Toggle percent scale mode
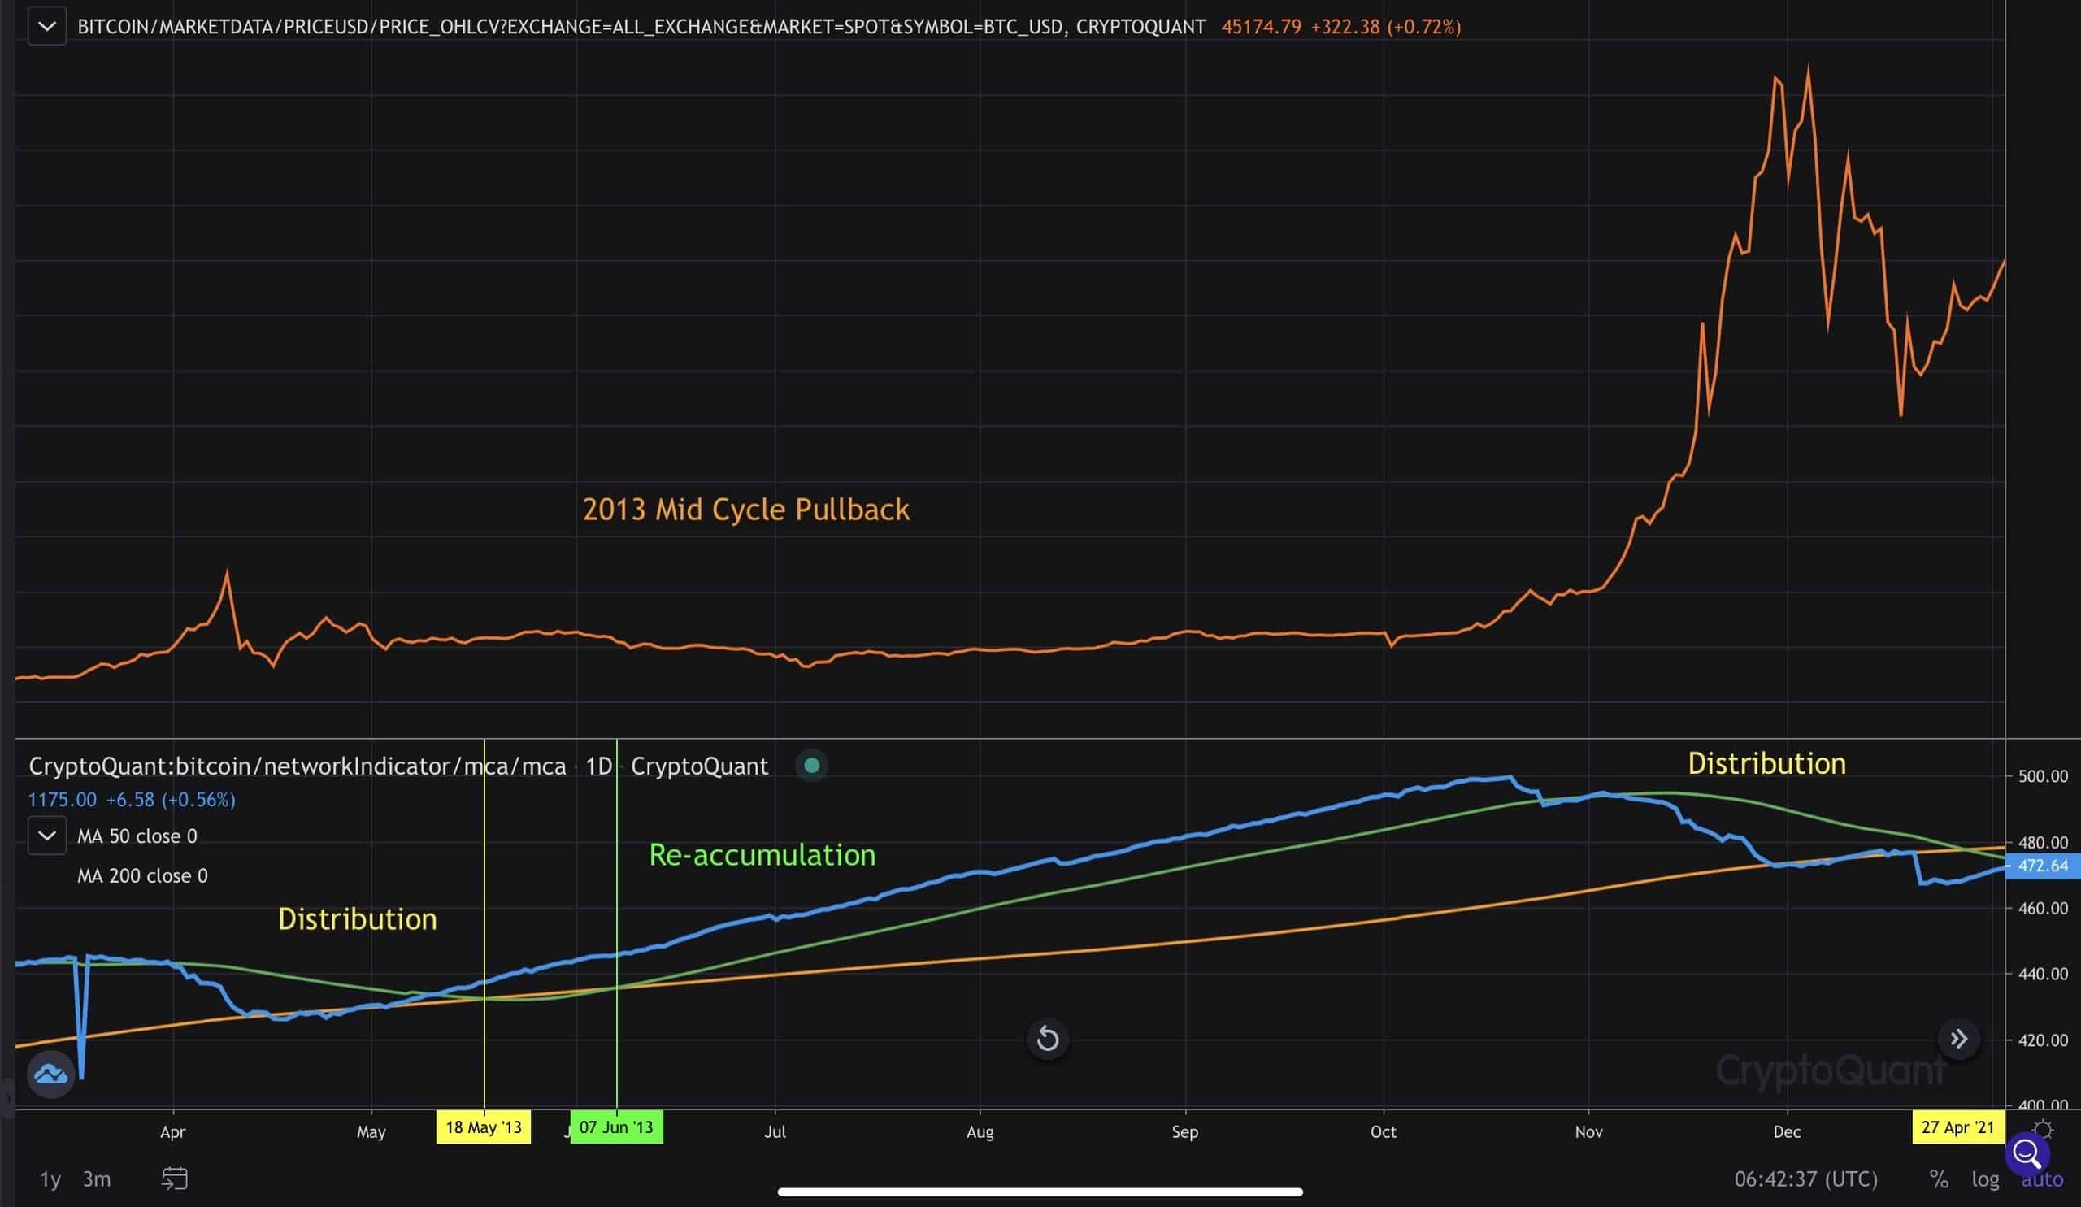This screenshot has height=1207, width=2081. click(1939, 1179)
